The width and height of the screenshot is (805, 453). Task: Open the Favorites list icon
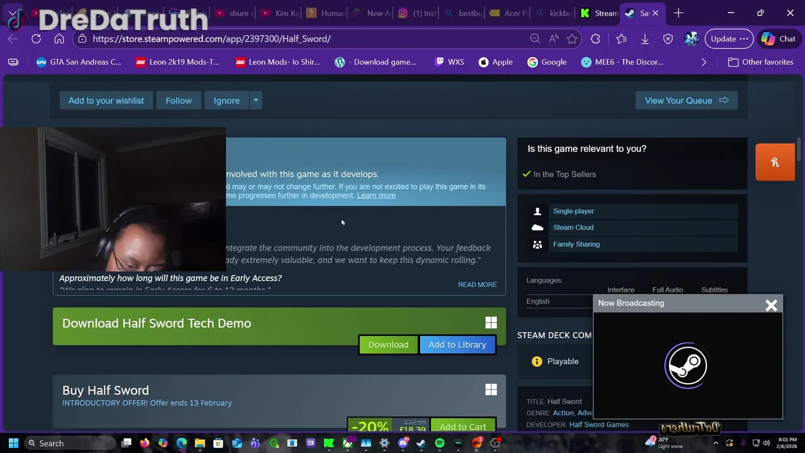(621, 39)
